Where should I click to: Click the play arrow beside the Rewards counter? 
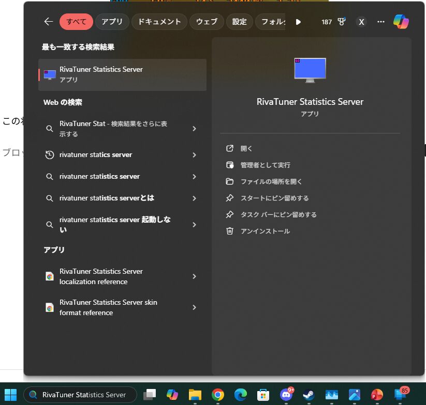(x=298, y=22)
